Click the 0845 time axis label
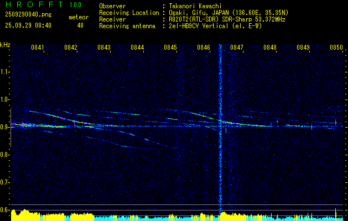Image resolution: width=348 pixels, height=221 pixels. click(x=170, y=48)
